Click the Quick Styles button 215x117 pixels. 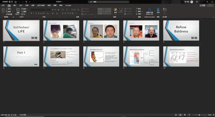(x=121, y=11)
